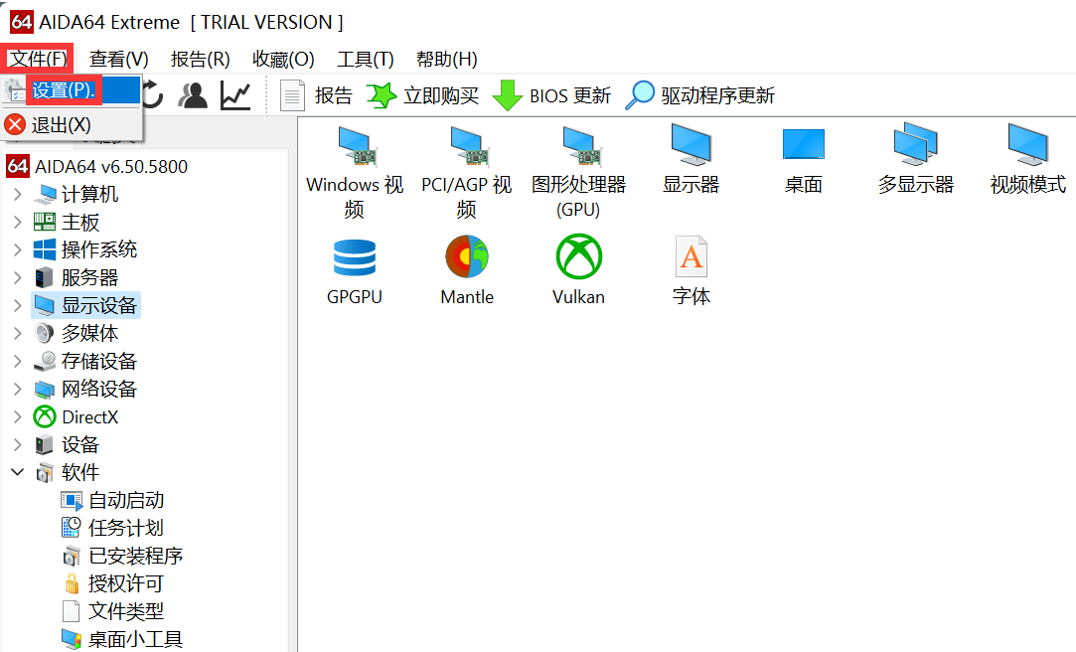
Task: Click the users toolbar icon
Action: [x=193, y=95]
